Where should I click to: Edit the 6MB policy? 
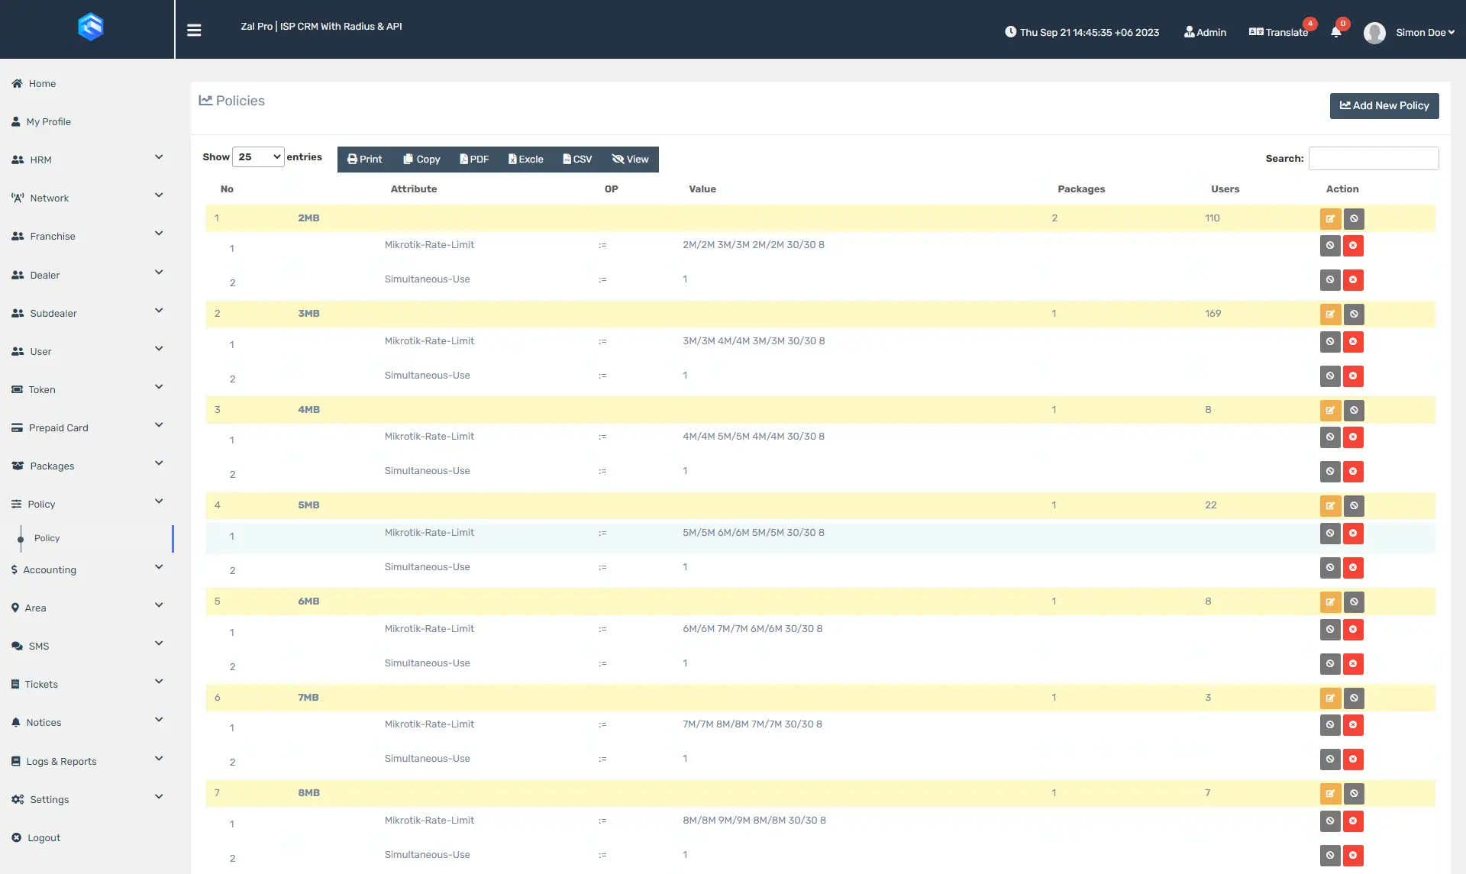(1330, 602)
